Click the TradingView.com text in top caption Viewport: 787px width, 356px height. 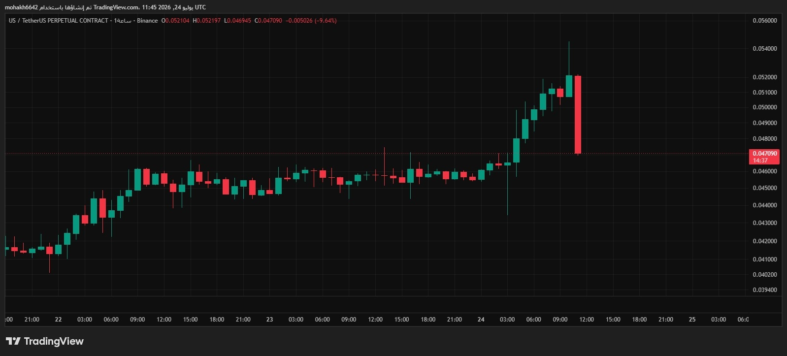pos(116,7)
